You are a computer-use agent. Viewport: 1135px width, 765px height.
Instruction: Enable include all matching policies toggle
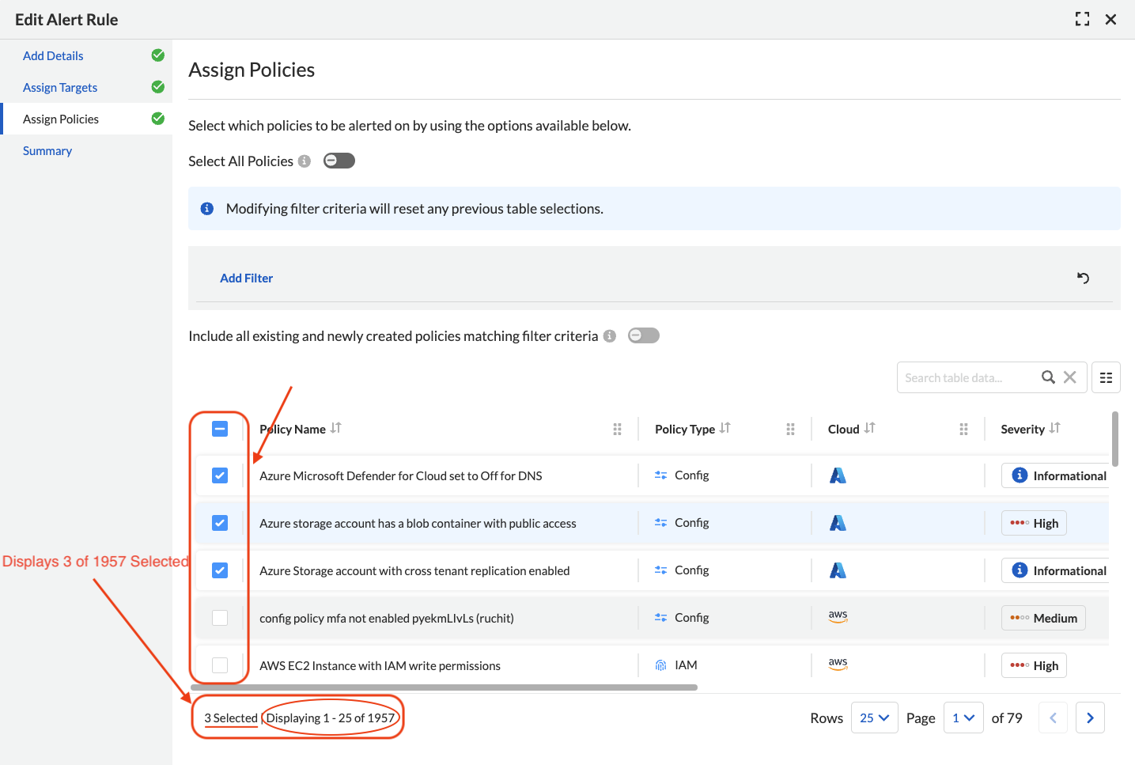point(643,336)
